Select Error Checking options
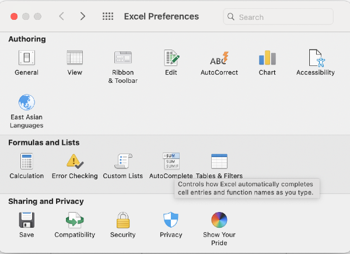This screenshot has height=254, width=350. (75, 162)
